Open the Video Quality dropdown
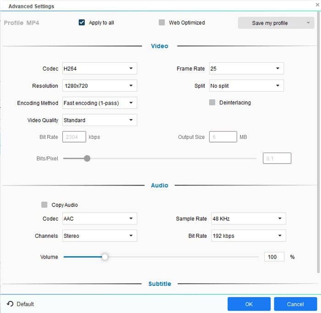321x313 pixels. (x=99, y=120)
